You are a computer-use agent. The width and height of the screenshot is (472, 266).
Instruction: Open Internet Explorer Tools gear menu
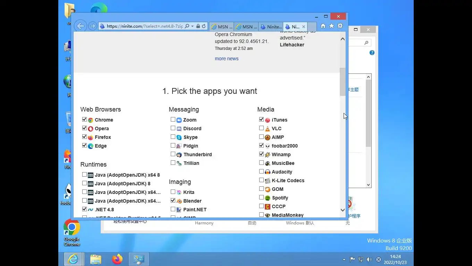pos(340,26)
